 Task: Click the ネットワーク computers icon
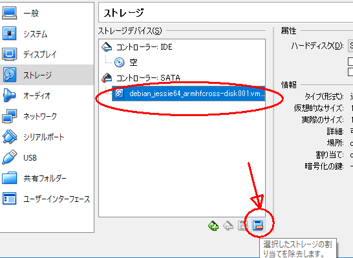(x=9, y=116)
